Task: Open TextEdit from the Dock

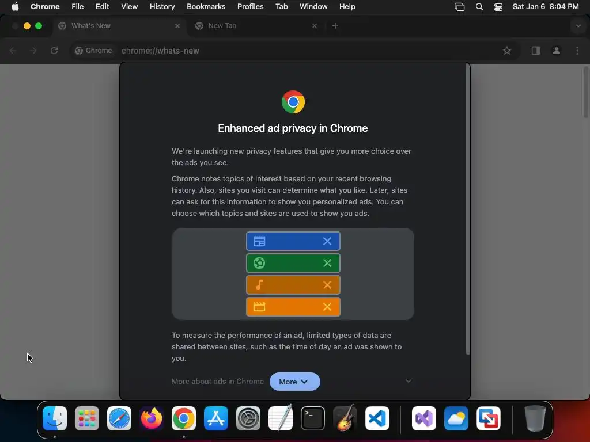Action: point(281,418)
